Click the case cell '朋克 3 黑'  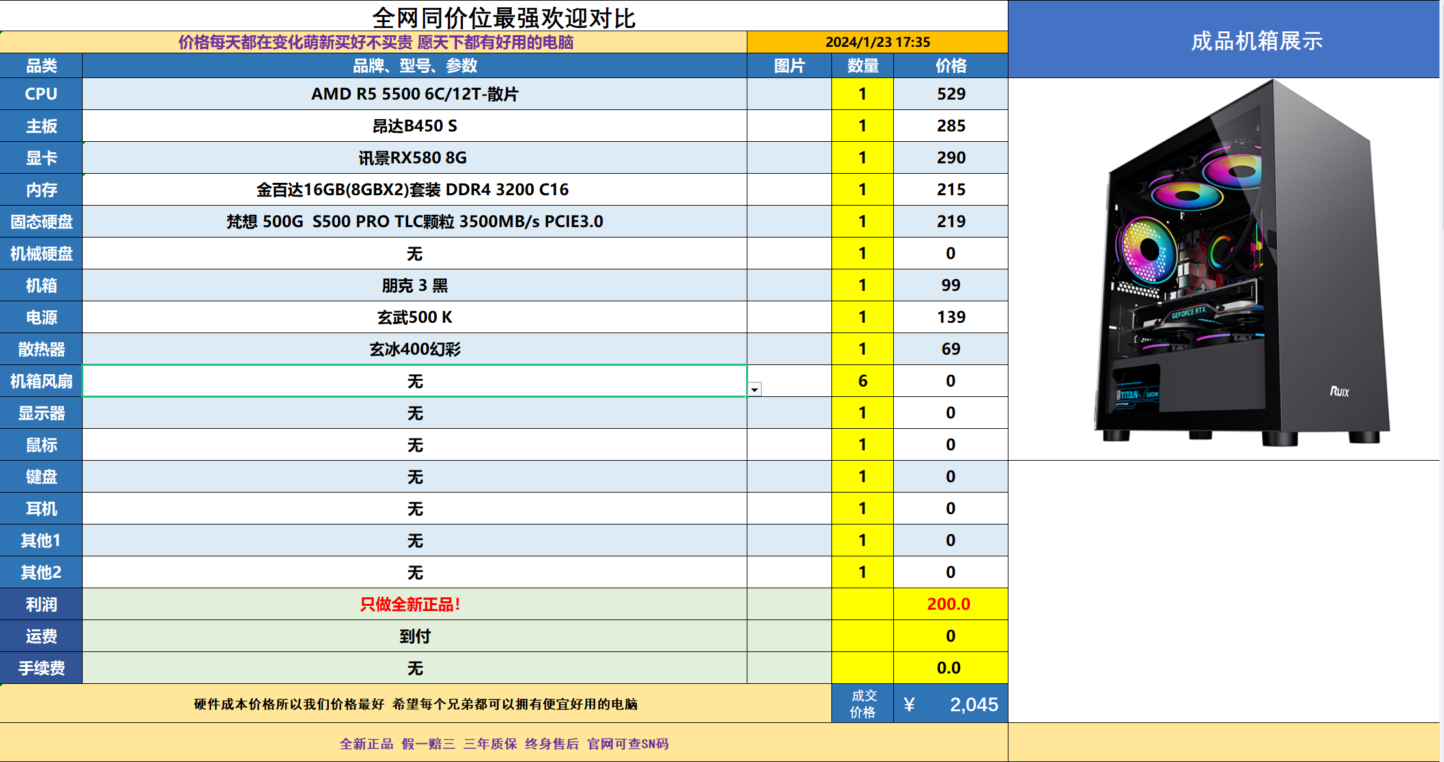pos(415,285)
